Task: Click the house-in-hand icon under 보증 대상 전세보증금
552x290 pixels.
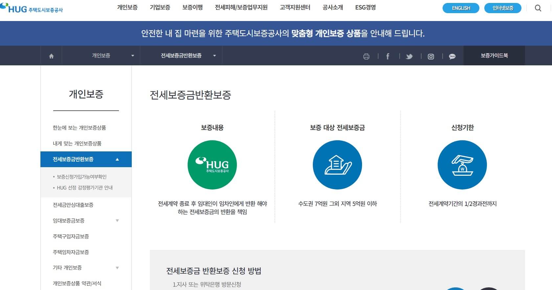Action: (337, 165)
